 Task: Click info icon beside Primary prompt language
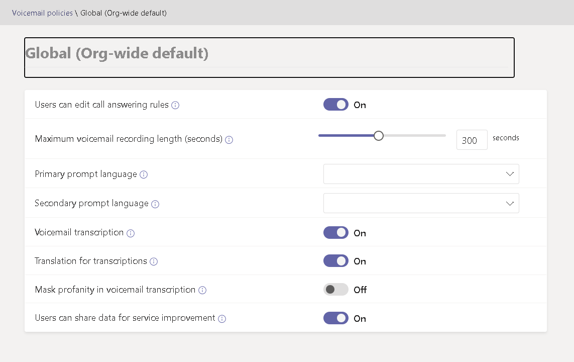144,174
